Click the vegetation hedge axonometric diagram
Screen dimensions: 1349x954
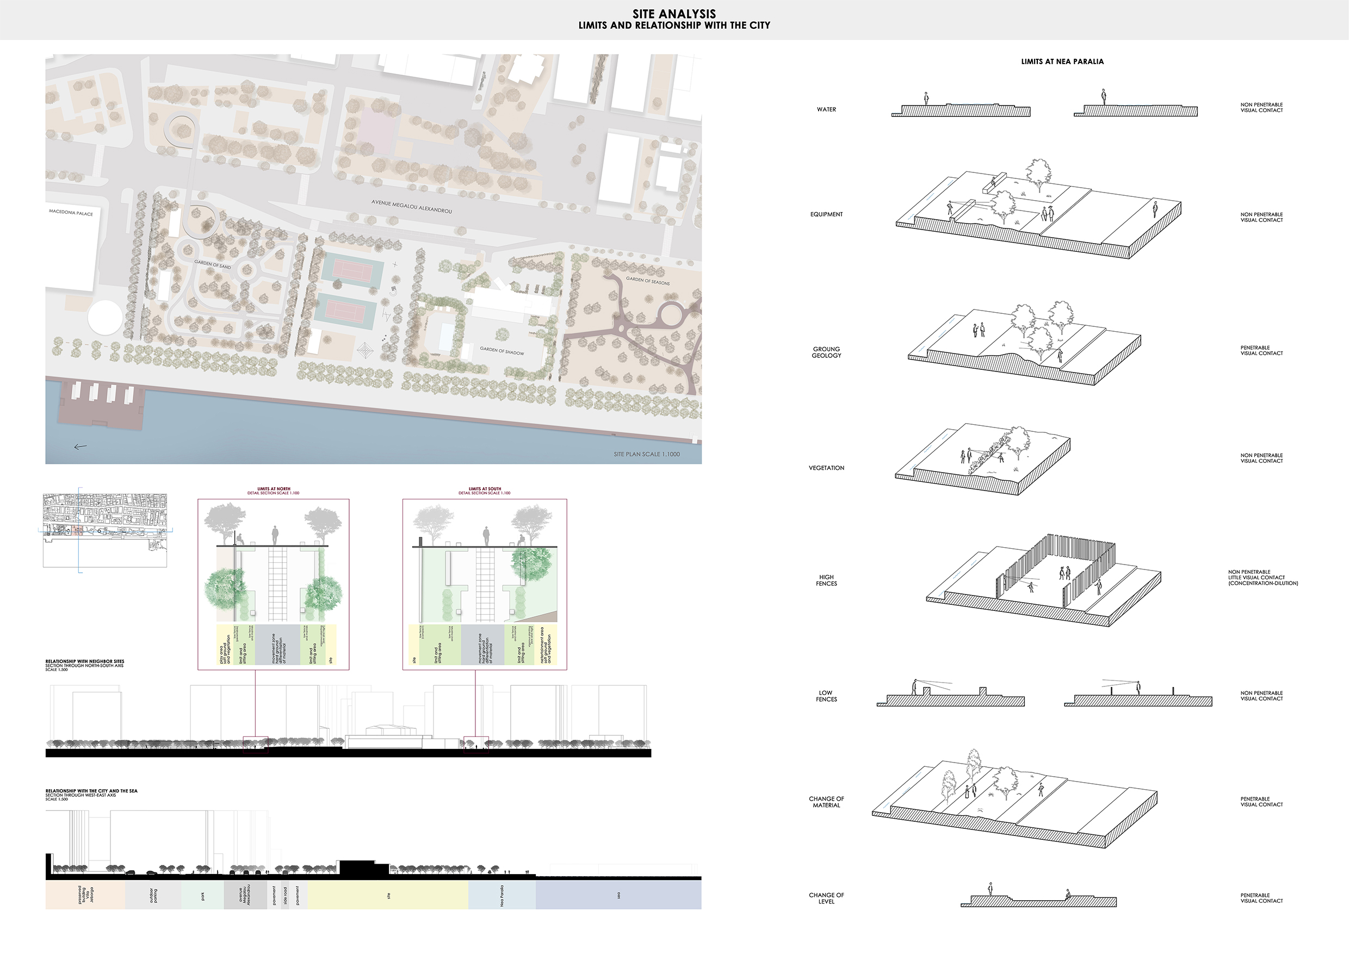[x=982, y=460]
